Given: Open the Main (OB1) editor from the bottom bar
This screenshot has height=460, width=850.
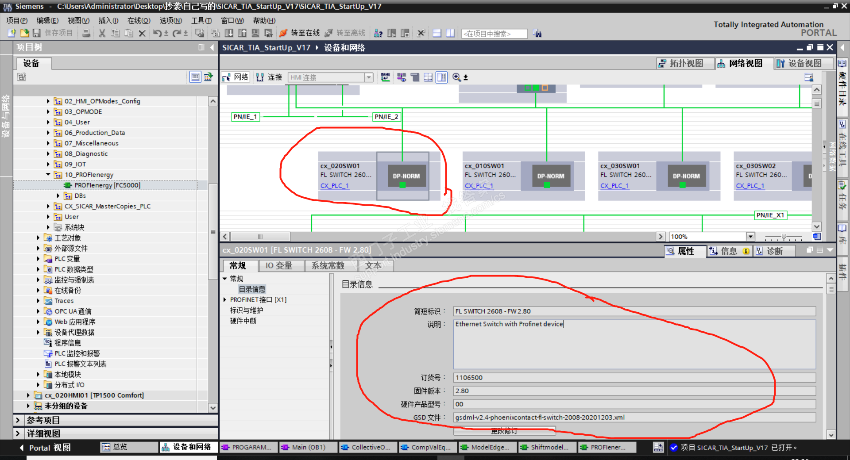Looking at the screenshot, I should pos(308,448).
